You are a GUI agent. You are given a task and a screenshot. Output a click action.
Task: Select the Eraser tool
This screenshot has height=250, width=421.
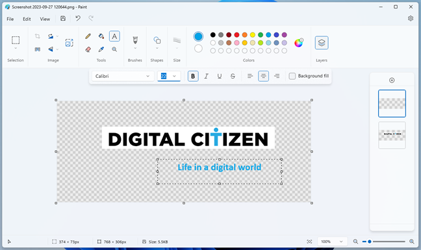coord(88,49)
